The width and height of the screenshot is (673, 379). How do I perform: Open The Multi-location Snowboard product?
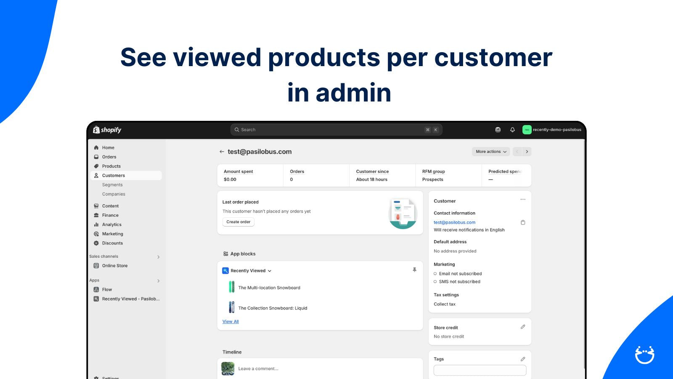269,288
